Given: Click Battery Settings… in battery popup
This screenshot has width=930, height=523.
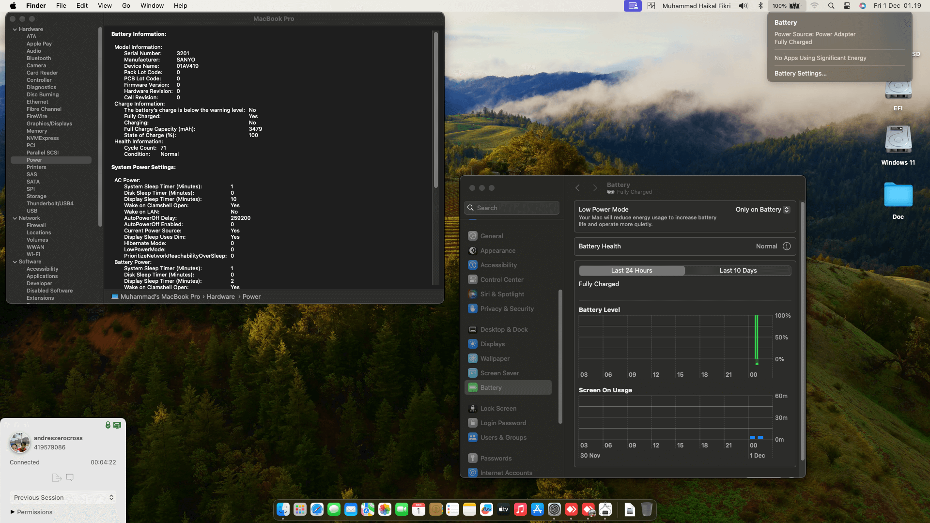Looking at the screenshot, I should point(800,73).
